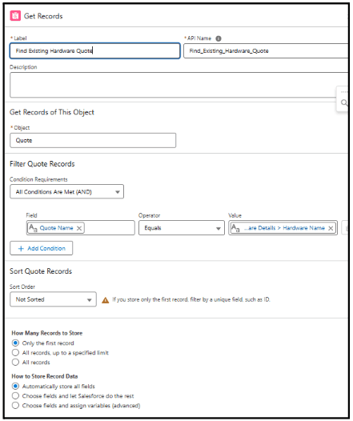
Task: Expand the Not Sorted sort order dropdown
Action: tap(53, 299)
